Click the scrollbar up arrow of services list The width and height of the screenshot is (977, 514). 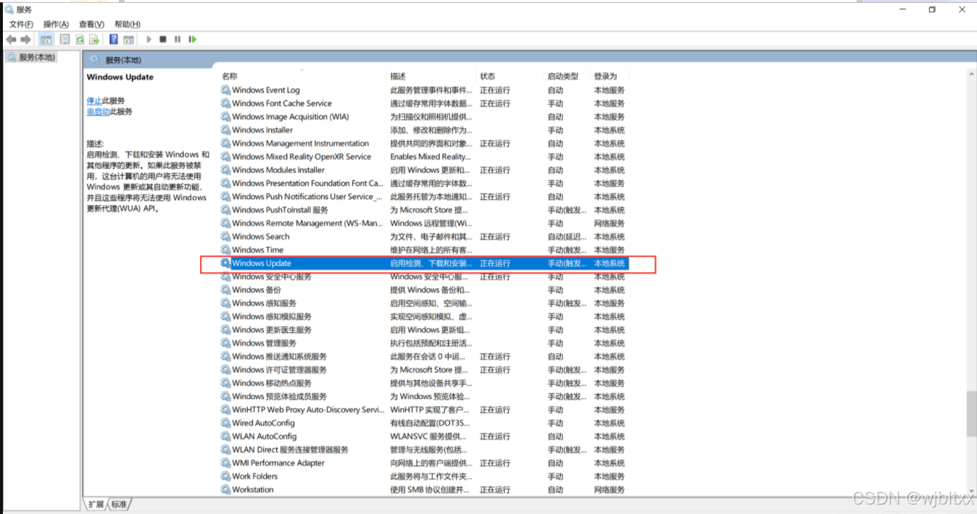tap(971, 75)
